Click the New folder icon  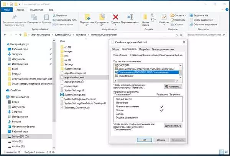[145, 17]
